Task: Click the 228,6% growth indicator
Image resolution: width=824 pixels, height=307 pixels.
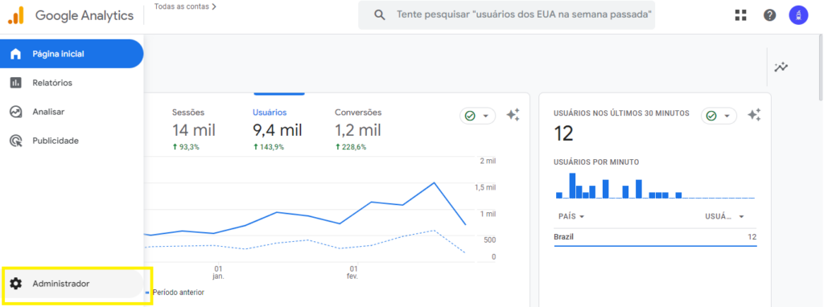Action: click(351, 147)
